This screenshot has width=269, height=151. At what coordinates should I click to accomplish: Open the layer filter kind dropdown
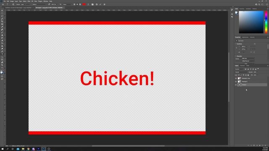tap(239, 69)
